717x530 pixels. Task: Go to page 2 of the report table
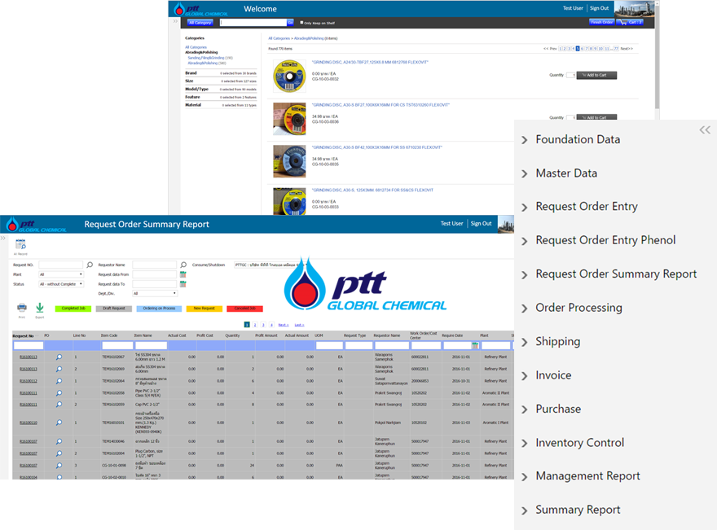click(255, 325)
